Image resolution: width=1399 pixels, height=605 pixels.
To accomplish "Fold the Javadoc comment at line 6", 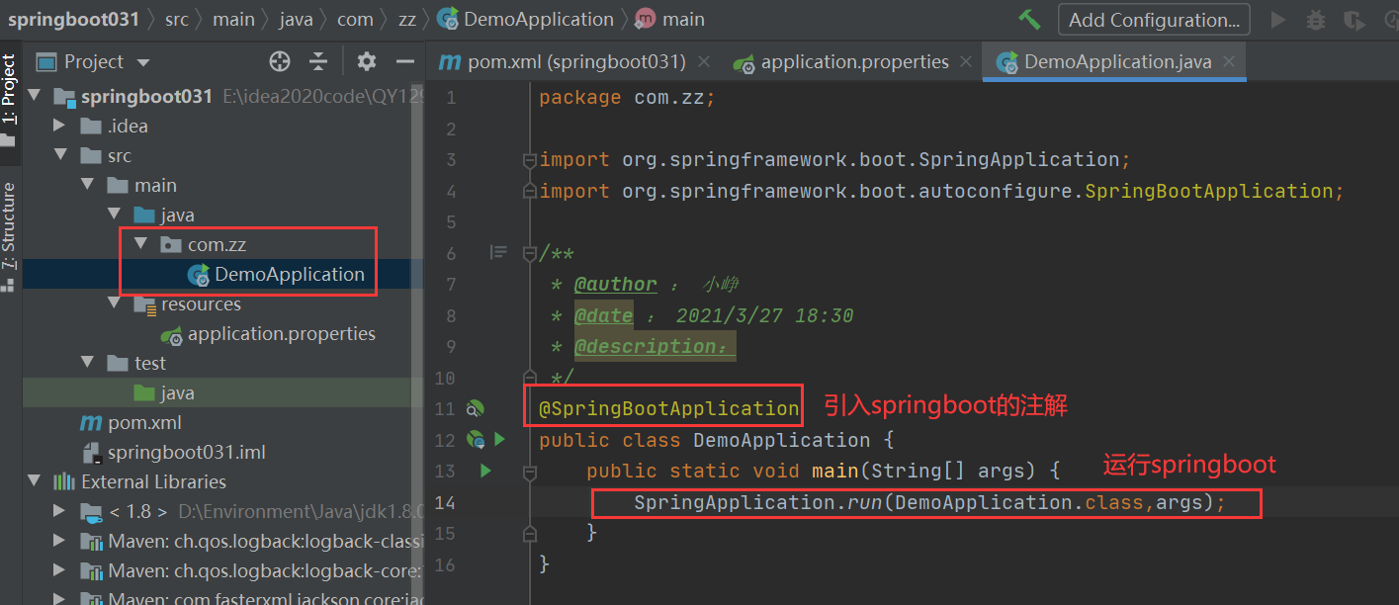I will pos(530,253).
